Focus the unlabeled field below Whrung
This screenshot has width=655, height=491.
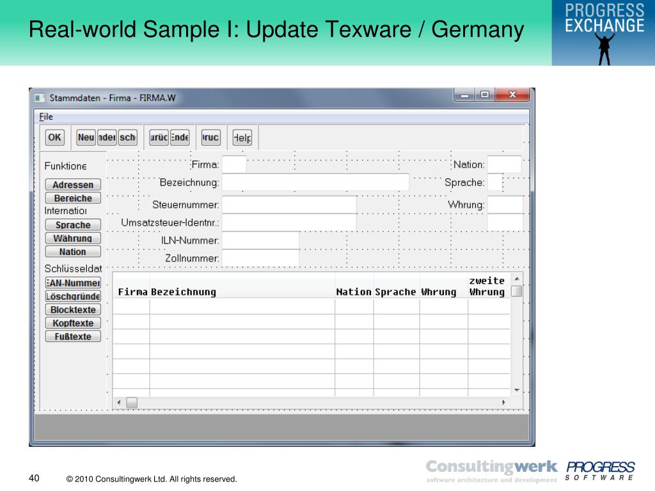(505, 222)
